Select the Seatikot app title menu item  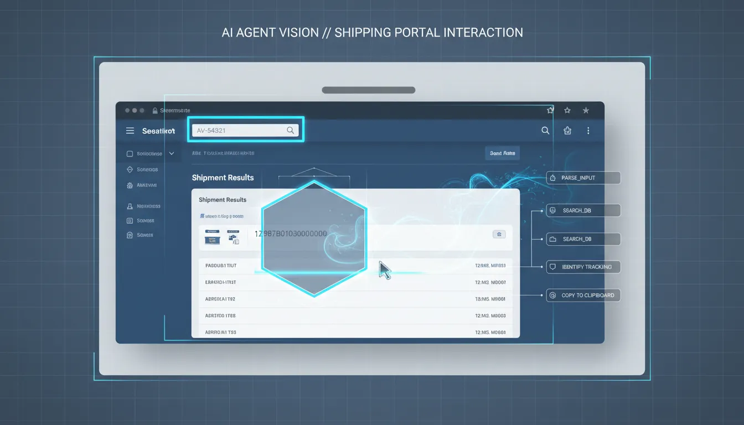[159, 131]
